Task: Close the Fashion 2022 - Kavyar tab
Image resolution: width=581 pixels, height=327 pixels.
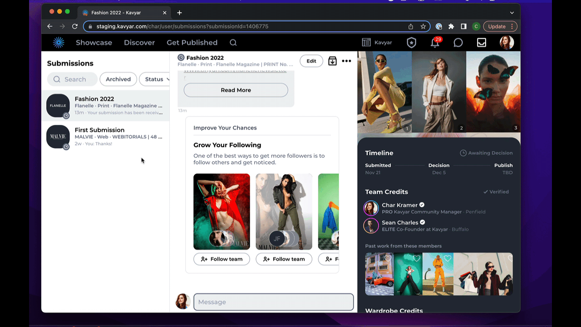Action: 165,13
